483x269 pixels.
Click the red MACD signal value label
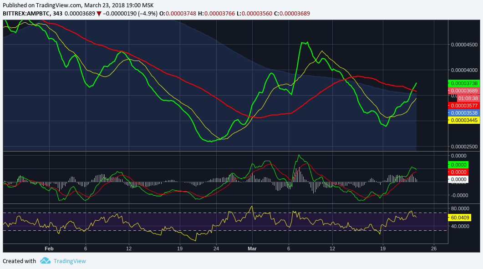(458, 172)
